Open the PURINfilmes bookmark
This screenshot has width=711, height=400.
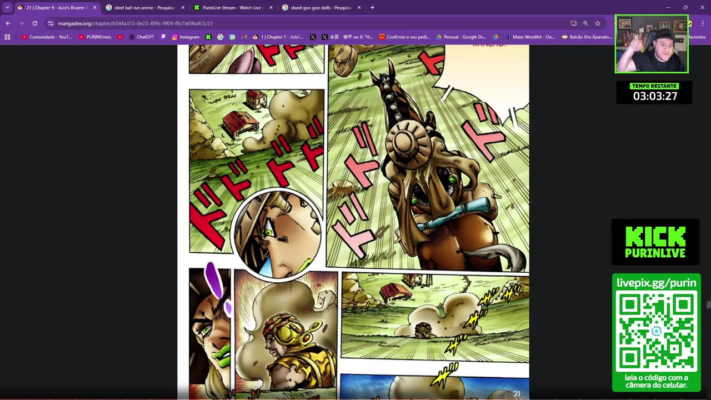[95, 37]
